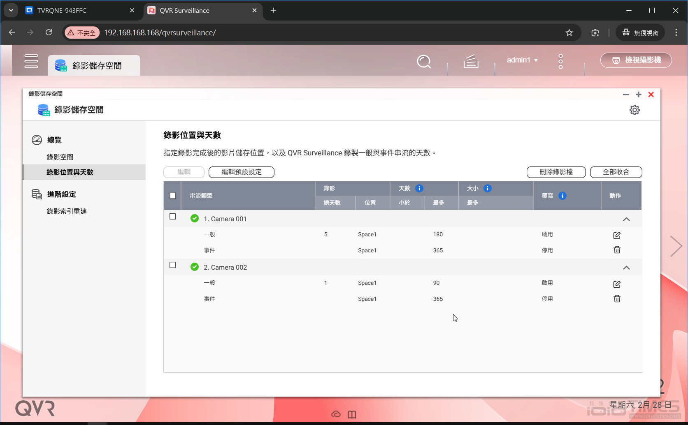Open the search icon in the top bar
Viewport: 688px width, 425px height.
pos(423,62)
